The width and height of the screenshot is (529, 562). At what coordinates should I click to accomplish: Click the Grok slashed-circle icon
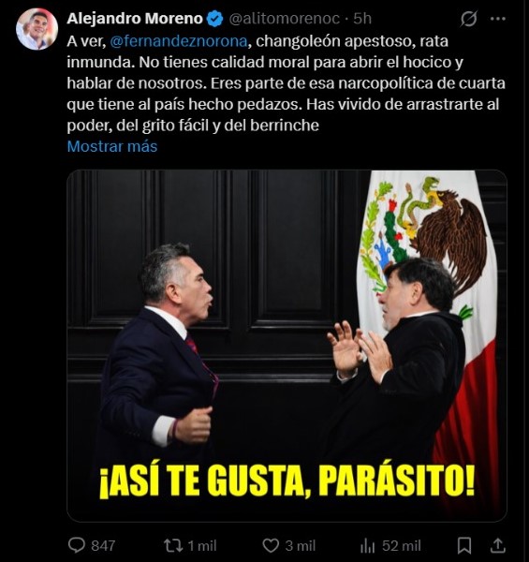tap(469, 19)
